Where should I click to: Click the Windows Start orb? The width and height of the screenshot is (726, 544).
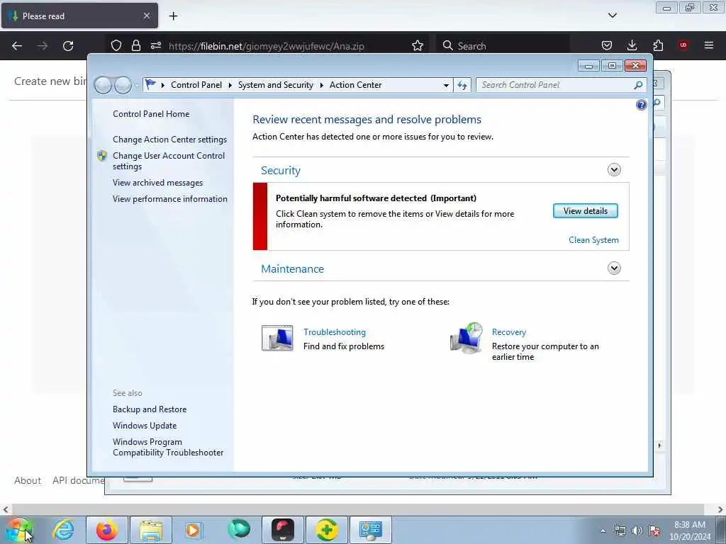click(x=18, y=530)
